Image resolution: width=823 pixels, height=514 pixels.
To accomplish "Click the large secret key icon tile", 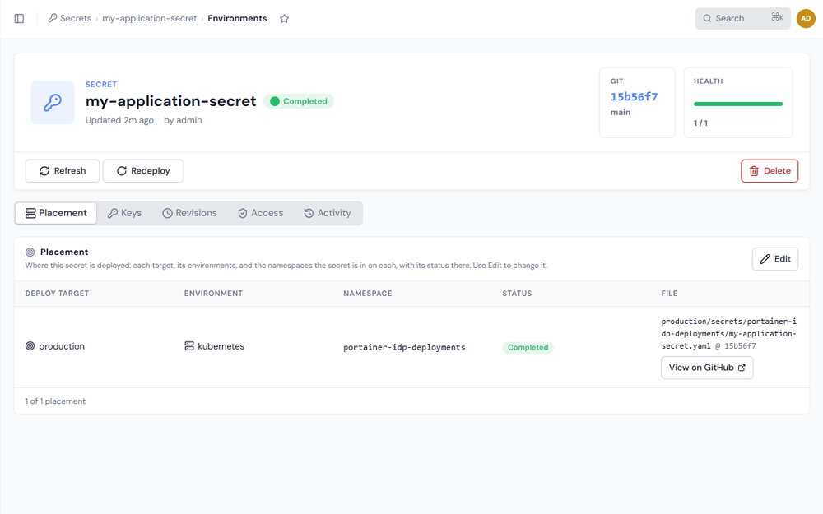I will tap(53, 102).
